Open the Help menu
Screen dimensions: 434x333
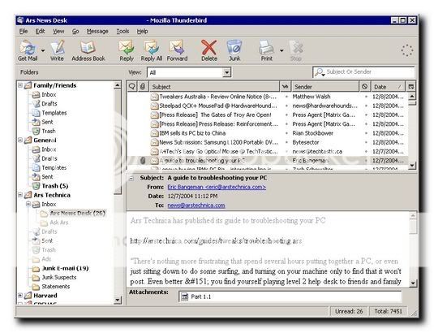pos(142,32)
